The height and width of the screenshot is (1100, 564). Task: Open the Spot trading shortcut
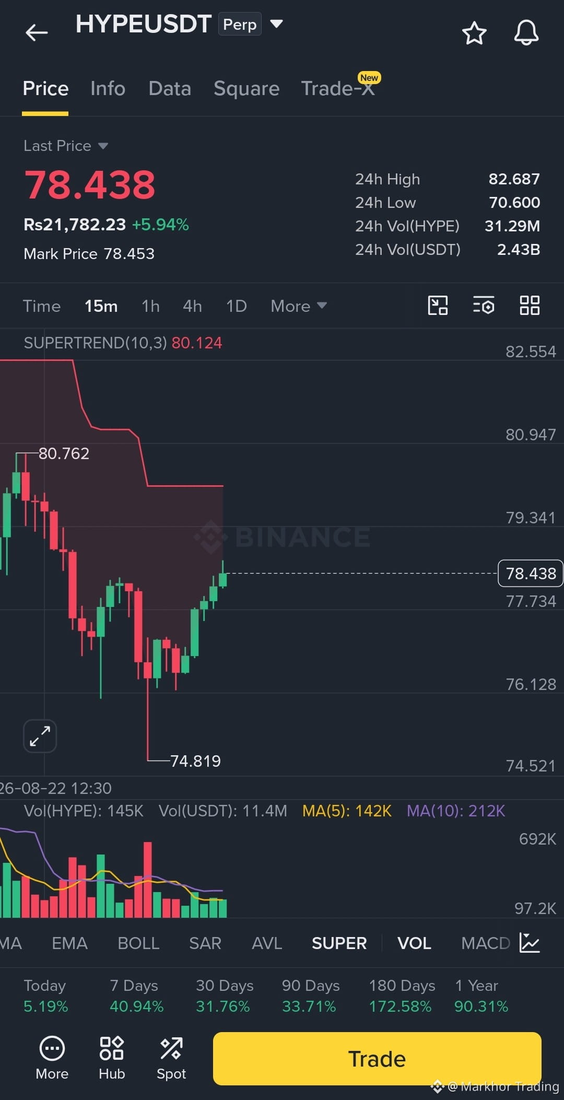(171, 1058)
